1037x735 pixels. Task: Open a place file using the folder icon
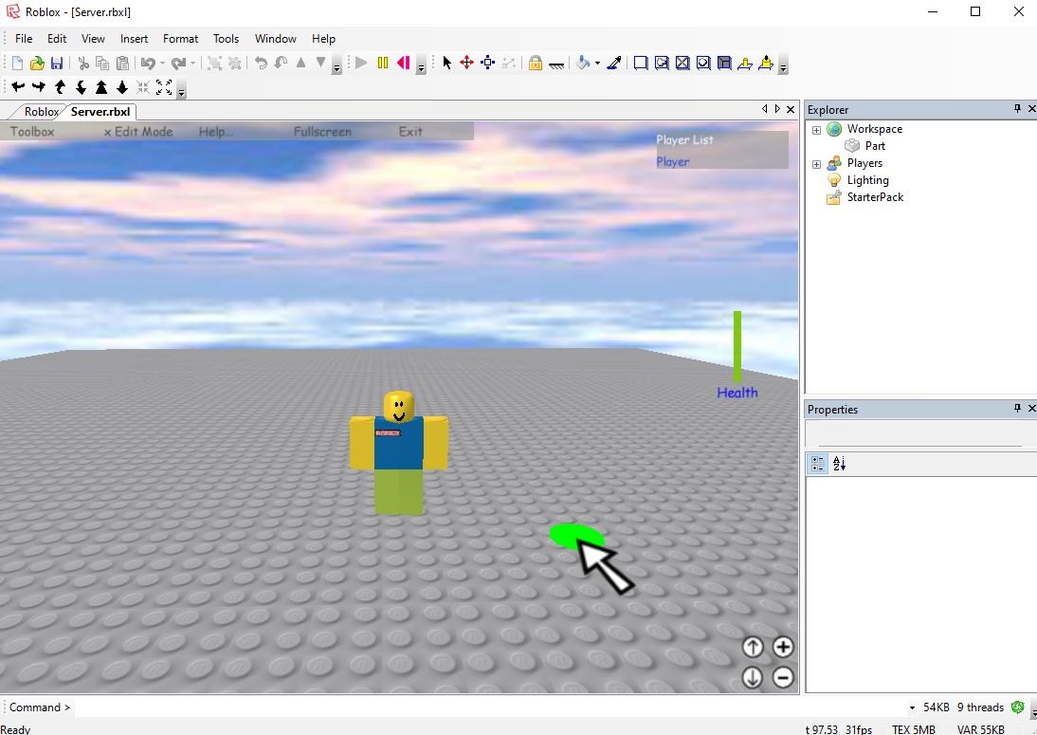click(x=37, y=63)
